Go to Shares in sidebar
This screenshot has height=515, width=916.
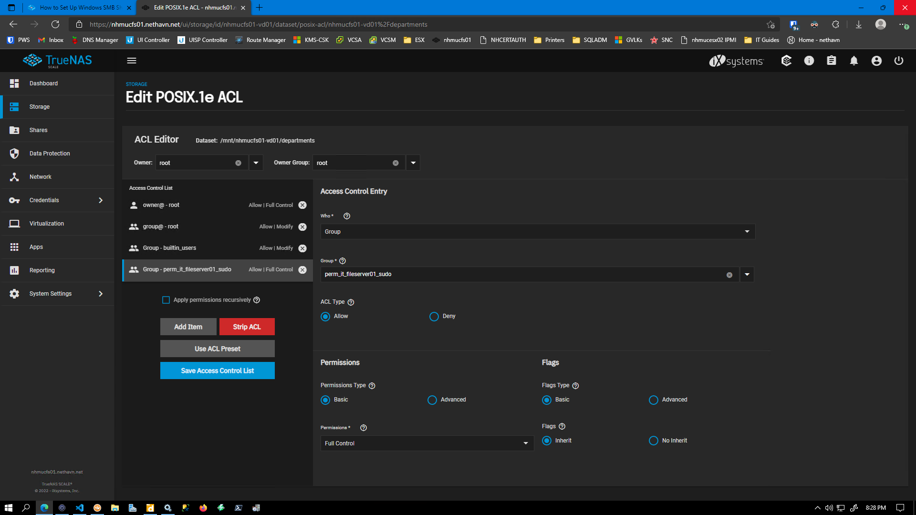tap(57, 130)
